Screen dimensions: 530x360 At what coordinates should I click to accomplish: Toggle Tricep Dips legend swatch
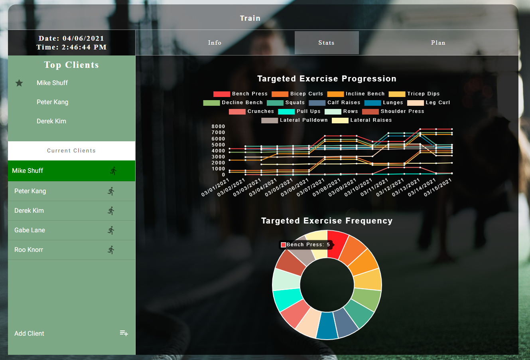(397, 94)
